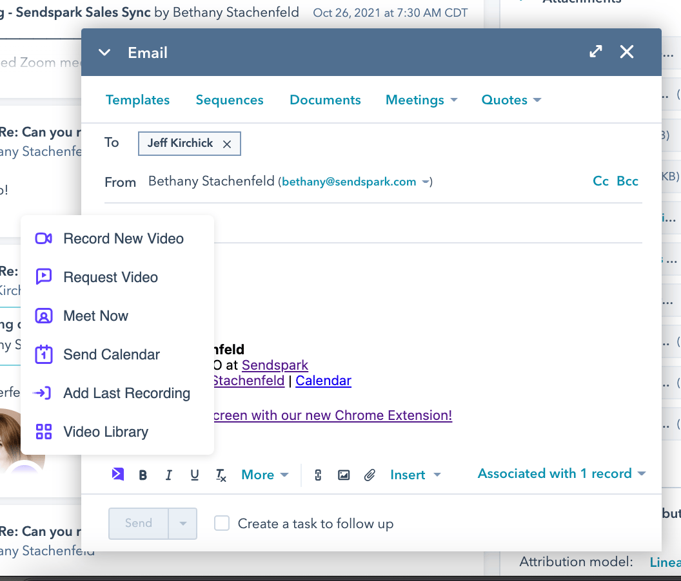This screenshot has width=681, height=581.
Task: Close the Email composer
Action: pos(627,52)
